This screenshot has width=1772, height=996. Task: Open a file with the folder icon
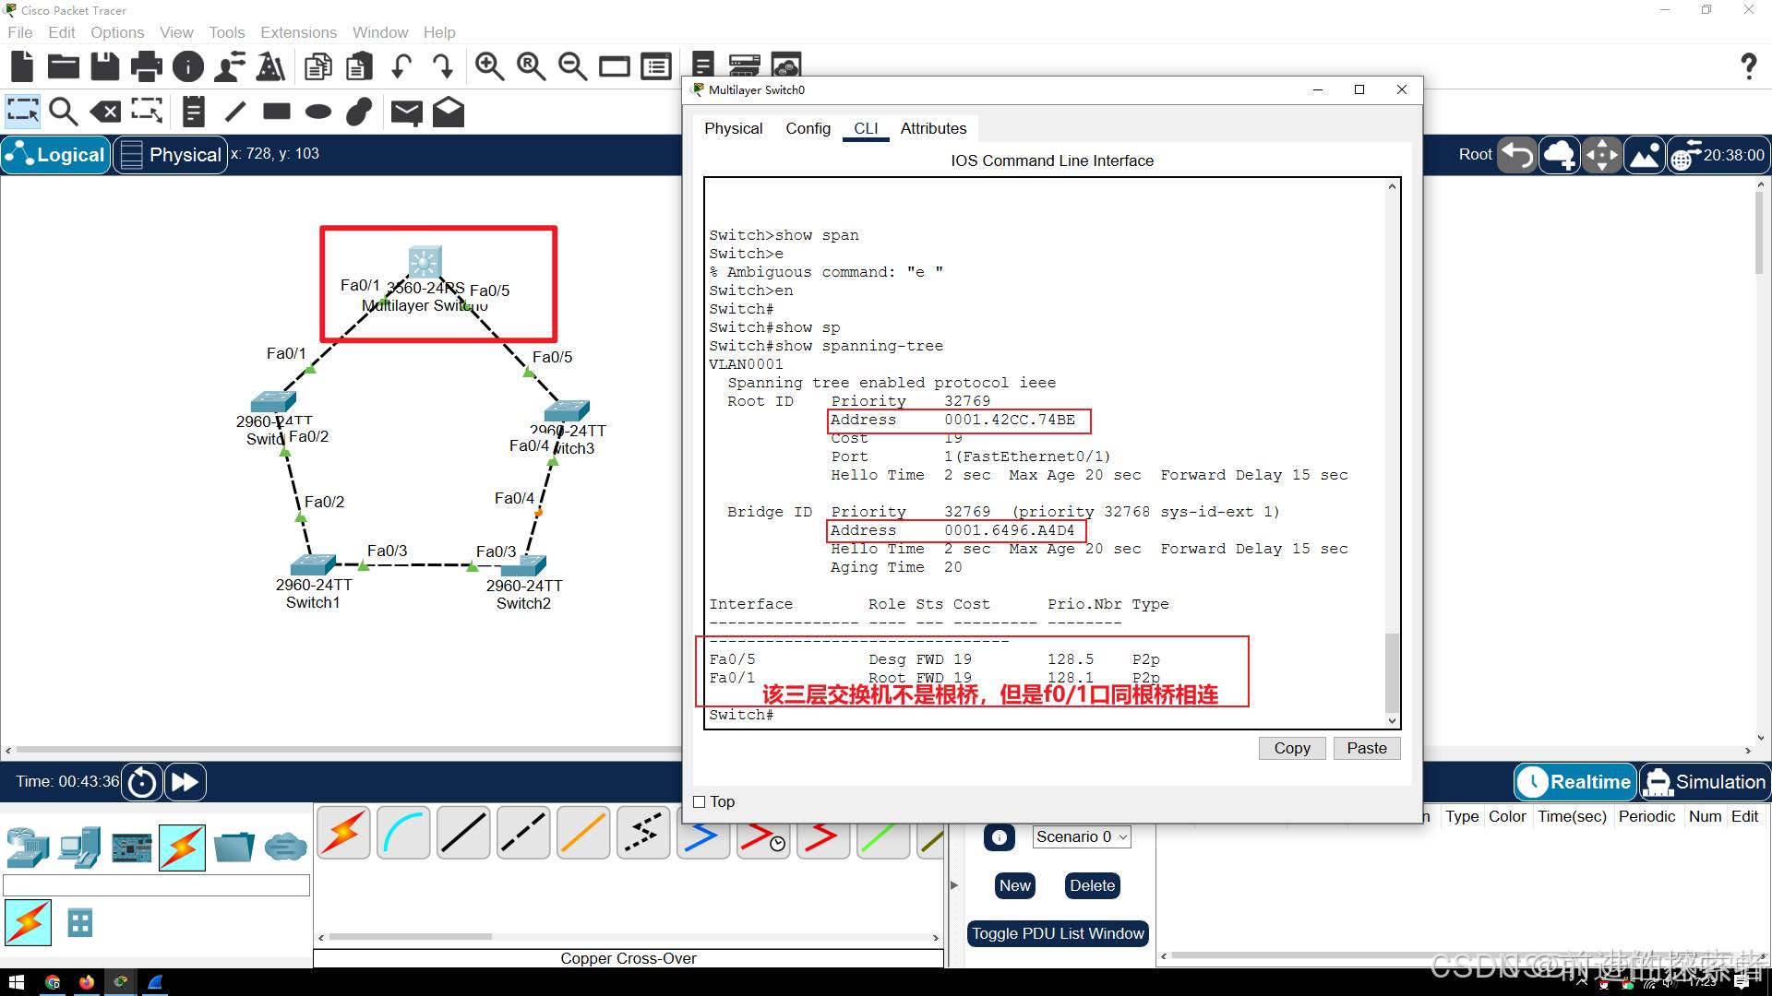64,66
